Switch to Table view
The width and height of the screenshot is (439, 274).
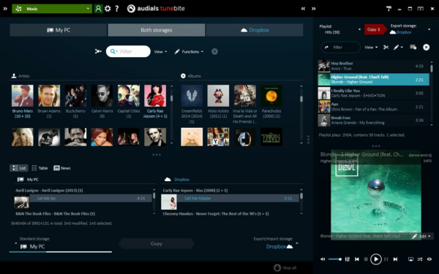coord(40,168)
